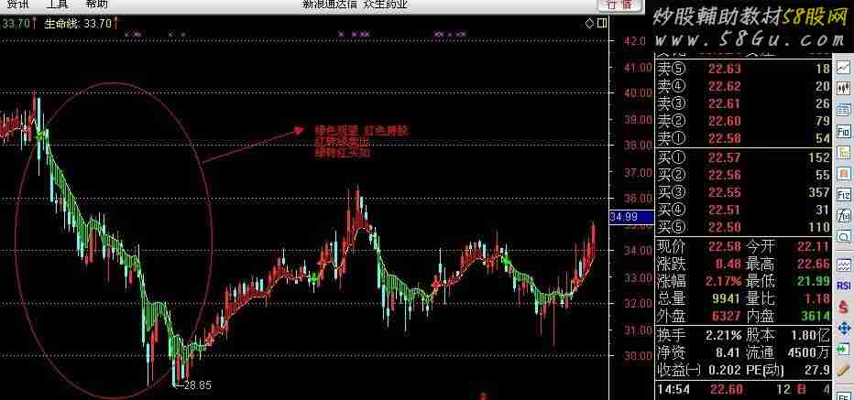This screenshot has height=400, width=854.
Task: Open the yellow notes icon in sidebar
Action: click(x=844, y=153)
